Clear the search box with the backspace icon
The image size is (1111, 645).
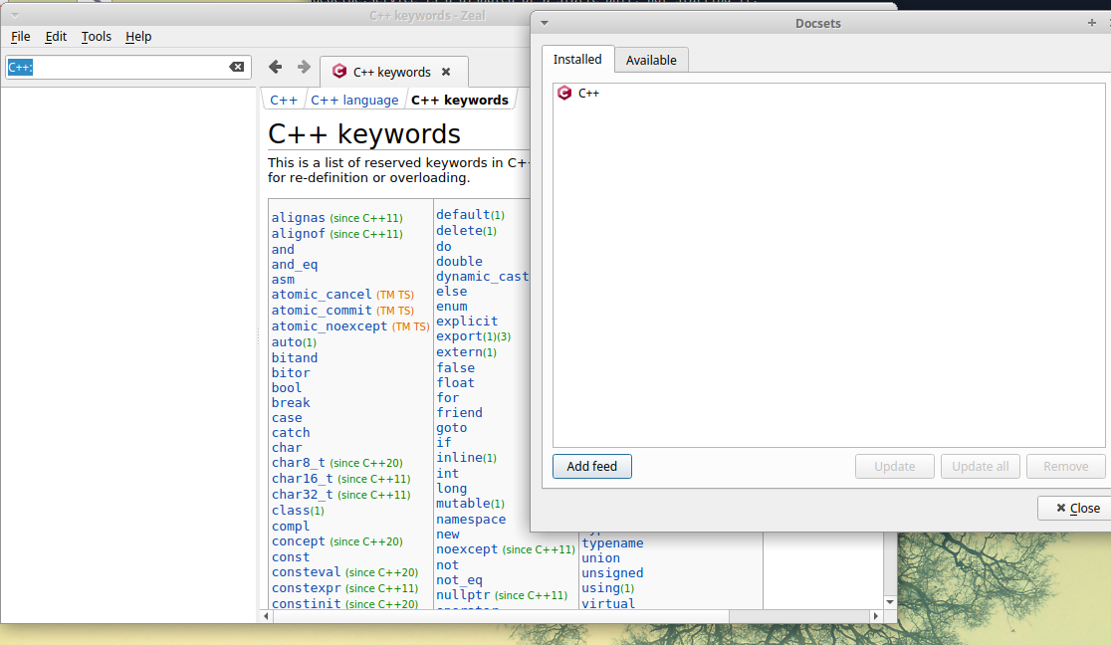[x=237, y=67]
